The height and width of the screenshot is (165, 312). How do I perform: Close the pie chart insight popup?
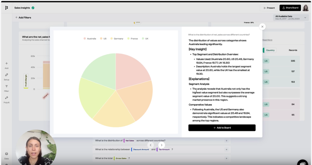(x=262, y=27)
